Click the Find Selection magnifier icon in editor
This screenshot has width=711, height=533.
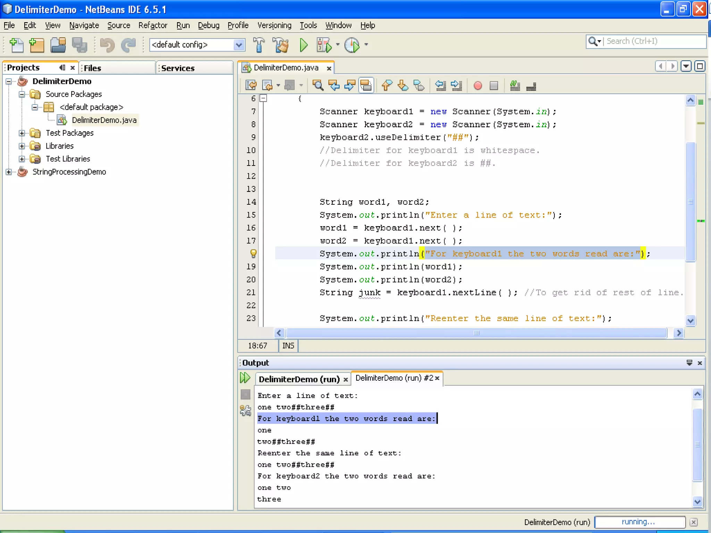[318, 85]
